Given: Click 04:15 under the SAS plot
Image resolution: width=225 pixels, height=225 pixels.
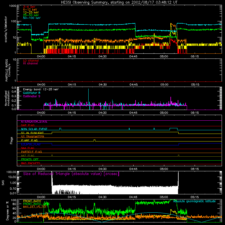Looking at the screenshot, I should coord(72,197).
